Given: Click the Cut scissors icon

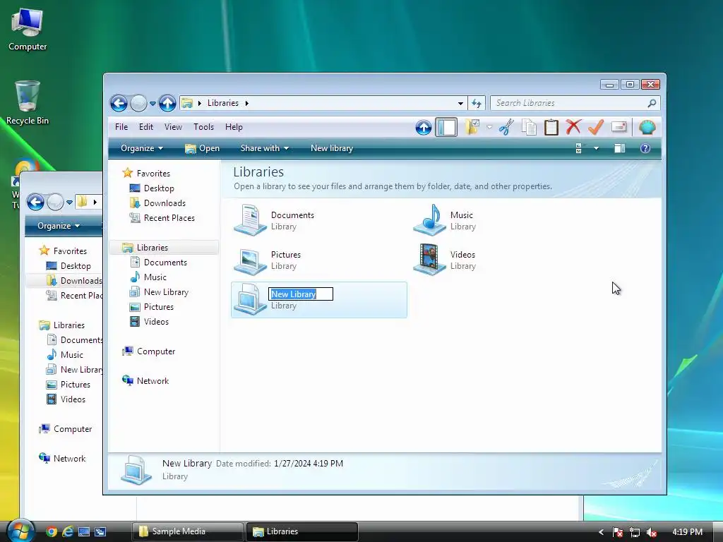Looking at the screenshot, I should coord(506,127).
